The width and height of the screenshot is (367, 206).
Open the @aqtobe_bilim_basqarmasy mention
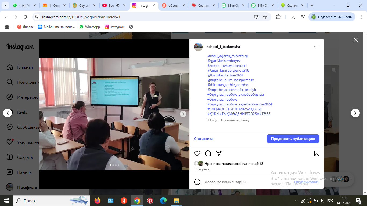(x=231, y=80)
